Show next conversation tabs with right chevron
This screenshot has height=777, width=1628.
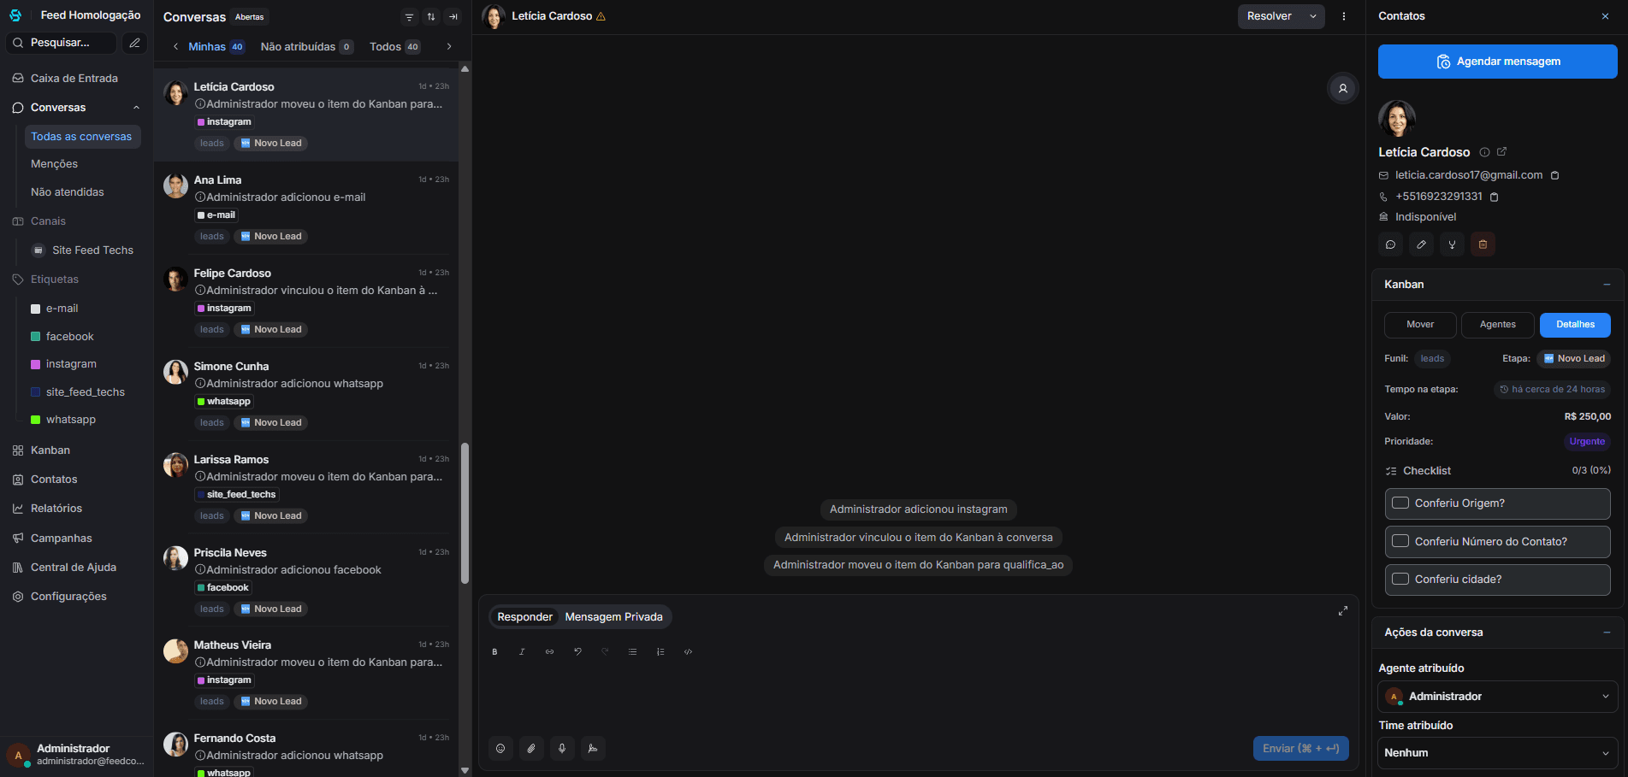click(449, 47)
